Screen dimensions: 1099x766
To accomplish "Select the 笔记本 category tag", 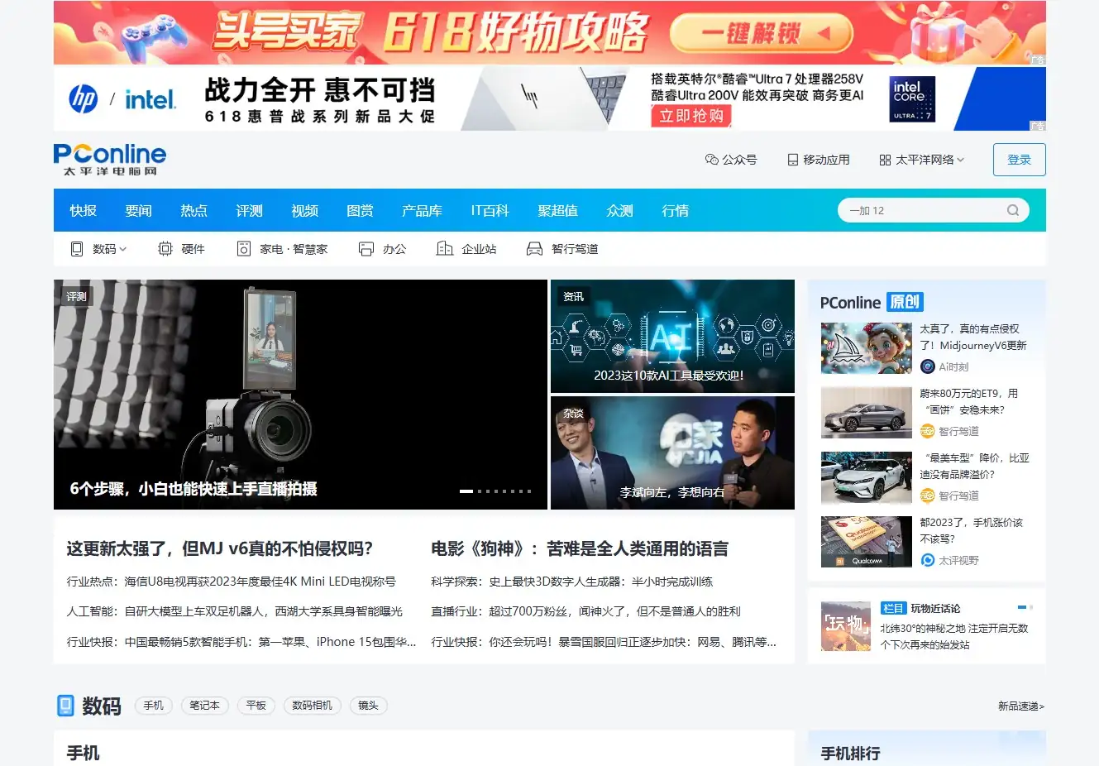I will point(204,706).
